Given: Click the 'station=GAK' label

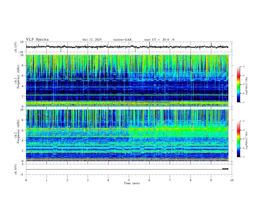Looking at the screenshot, I should pos(122,40).
